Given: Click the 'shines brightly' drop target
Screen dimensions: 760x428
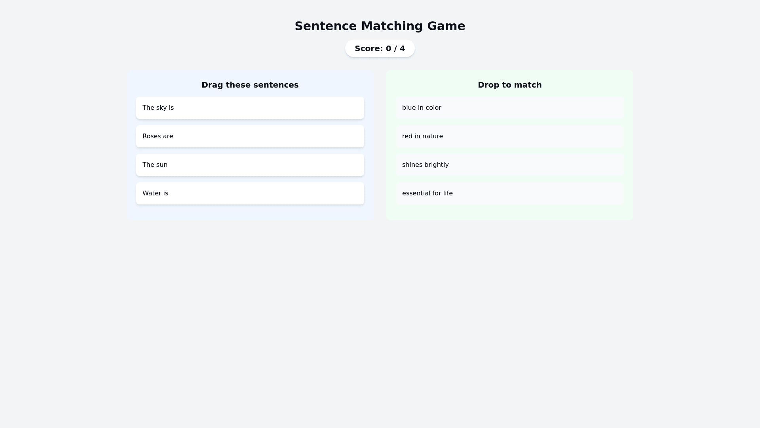Looking at the screenshot, I should [x=509, y=165].
